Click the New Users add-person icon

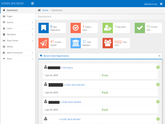click(x=108, y=28)
